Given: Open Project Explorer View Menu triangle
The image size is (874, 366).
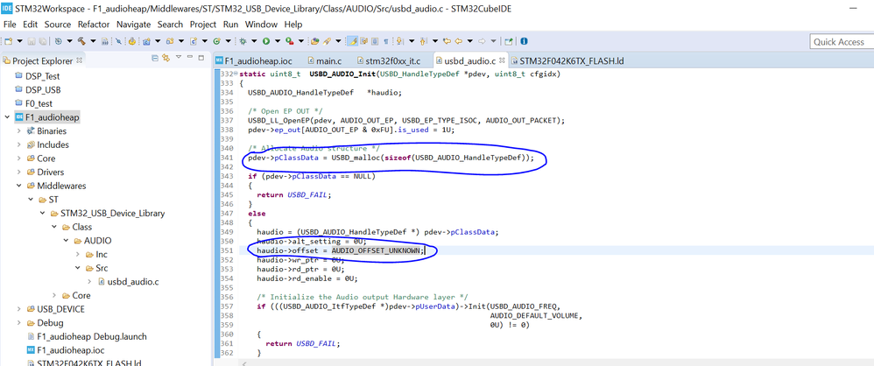Looking at the screenshot, I should pos(179,57).
